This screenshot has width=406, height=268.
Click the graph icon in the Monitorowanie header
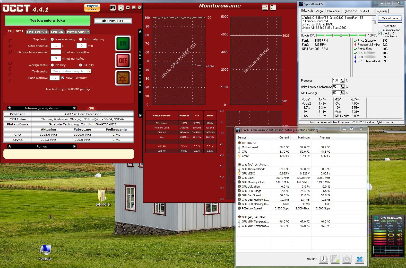[x=265, y=7]
